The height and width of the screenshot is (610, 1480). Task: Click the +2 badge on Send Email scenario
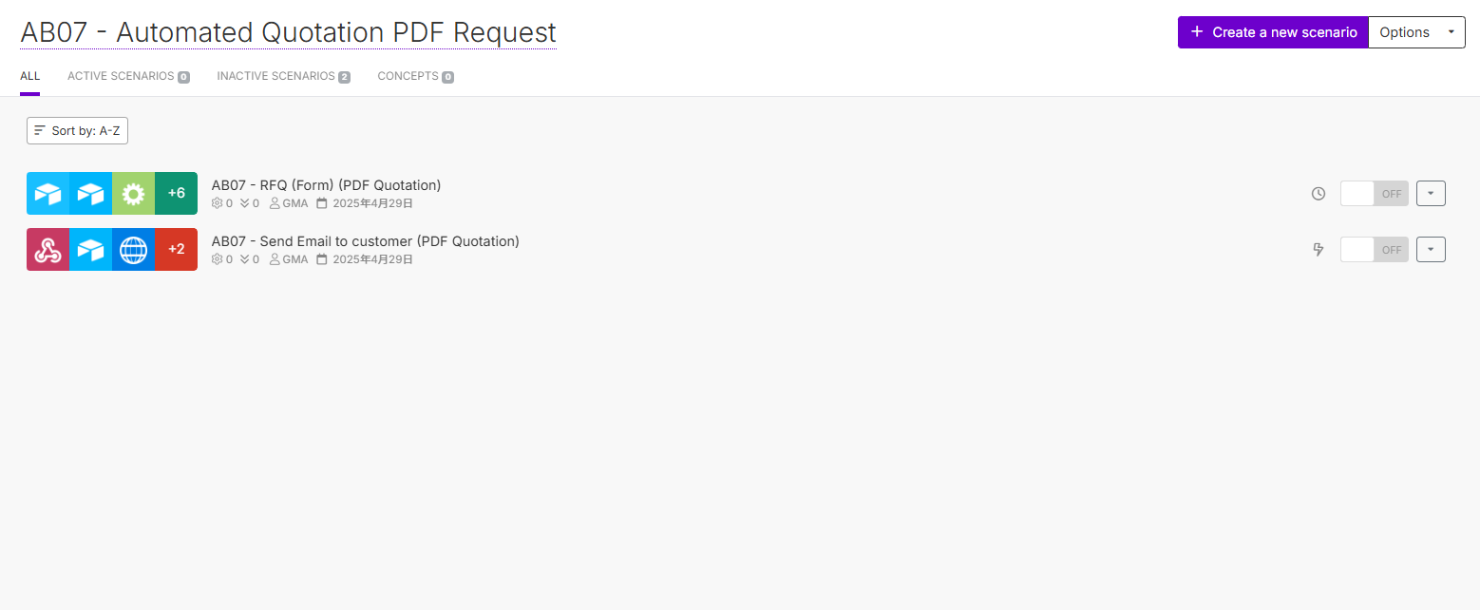click(176, 249)
